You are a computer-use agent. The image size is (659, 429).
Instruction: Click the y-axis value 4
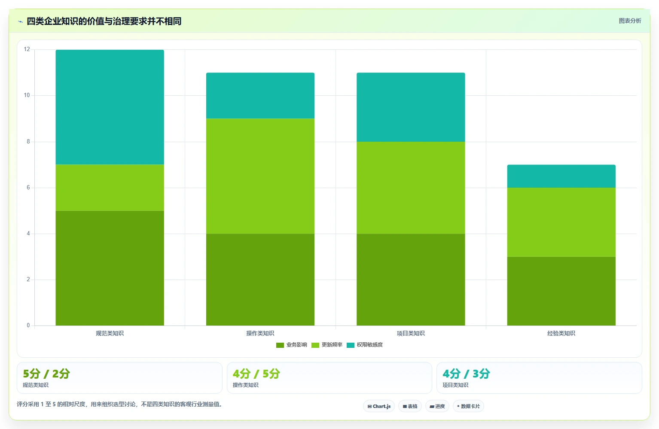pos(28,234)
